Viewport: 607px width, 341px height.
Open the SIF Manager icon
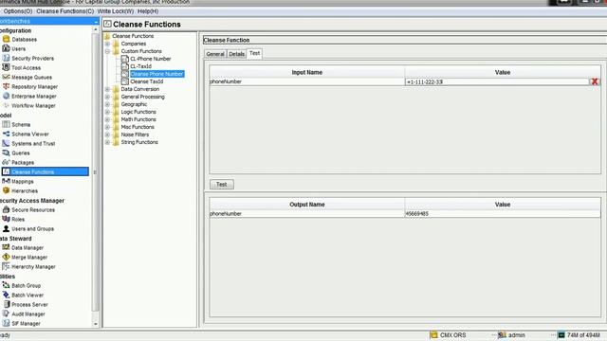pyautogui.click(x=7, y=323)
